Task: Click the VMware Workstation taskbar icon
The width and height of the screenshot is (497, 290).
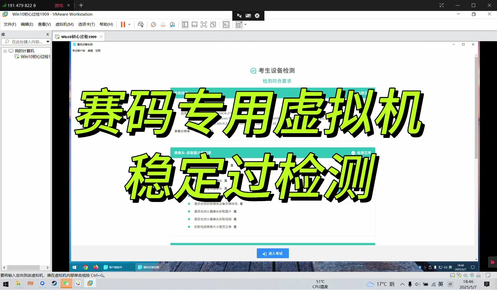Action: [x=90, y=284]
